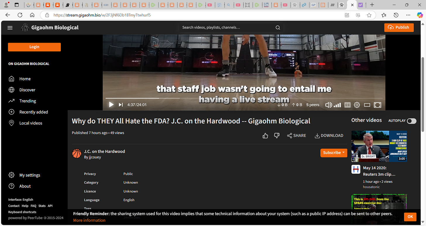Click the housatonic H channel avatar

356,169
